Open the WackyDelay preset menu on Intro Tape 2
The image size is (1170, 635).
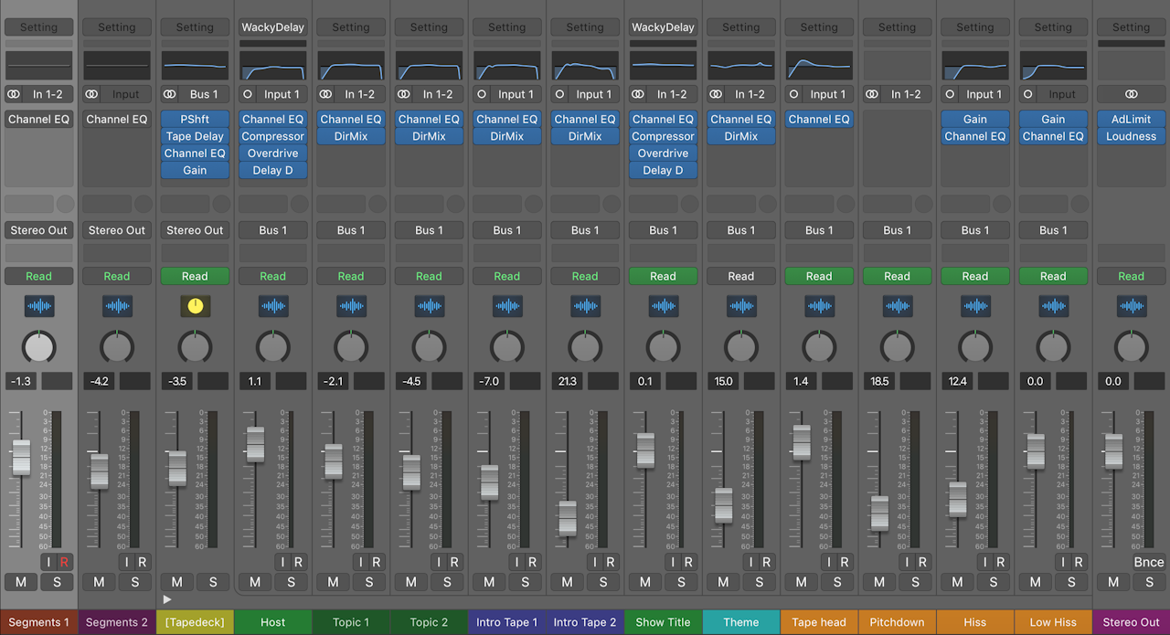pyautogui.click(x=663, y=26)
